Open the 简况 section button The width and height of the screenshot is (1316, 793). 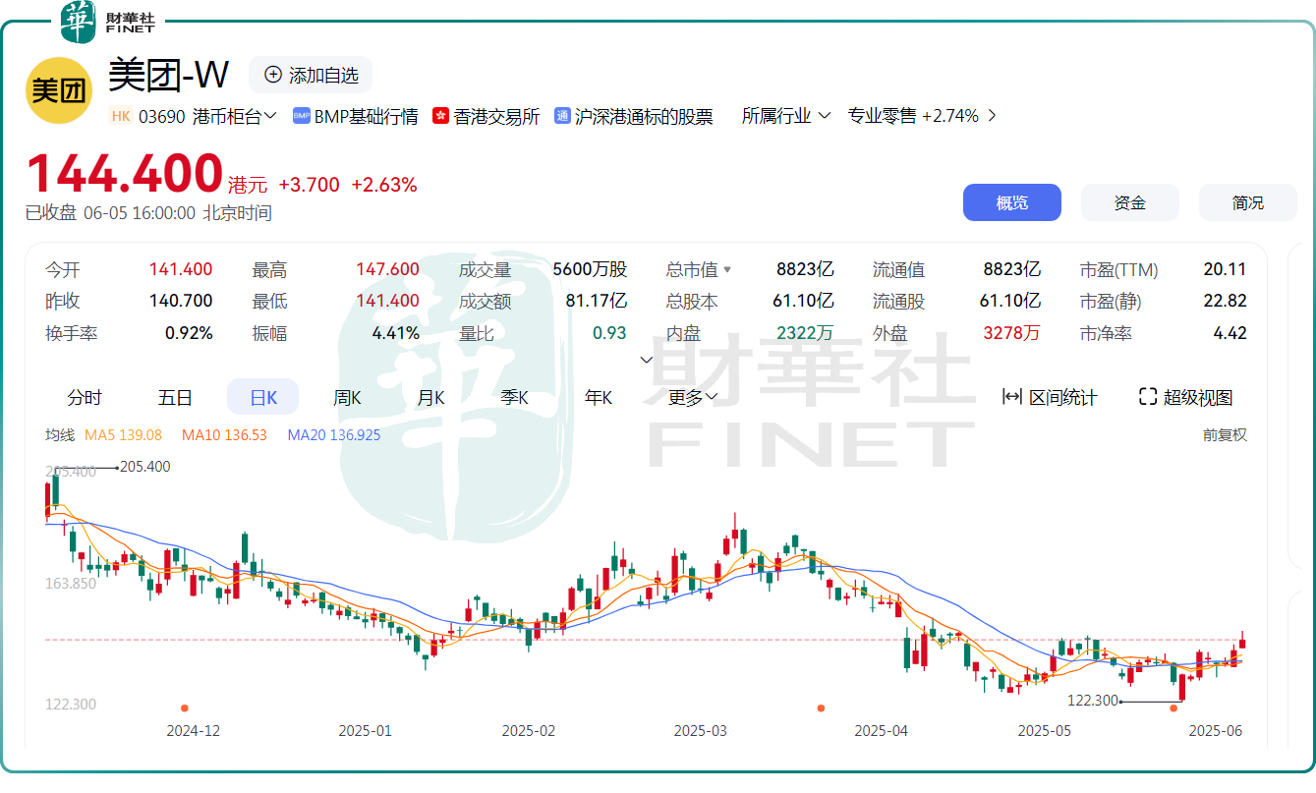coord(1248,202)
